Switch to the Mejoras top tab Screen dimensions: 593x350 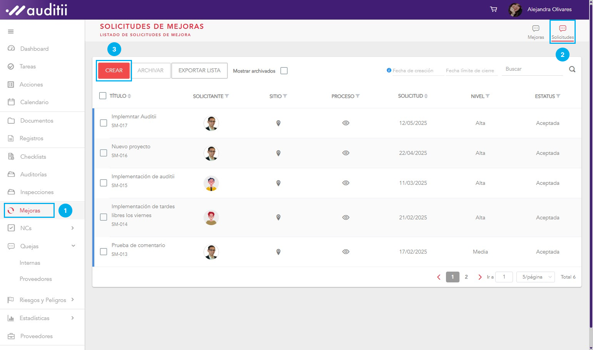click(x=536, y=32)
